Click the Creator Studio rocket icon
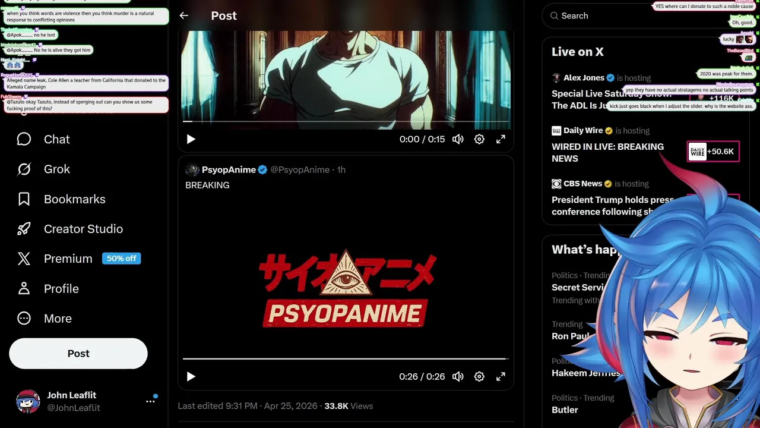The image size is (760, 428). pos(24,229)
